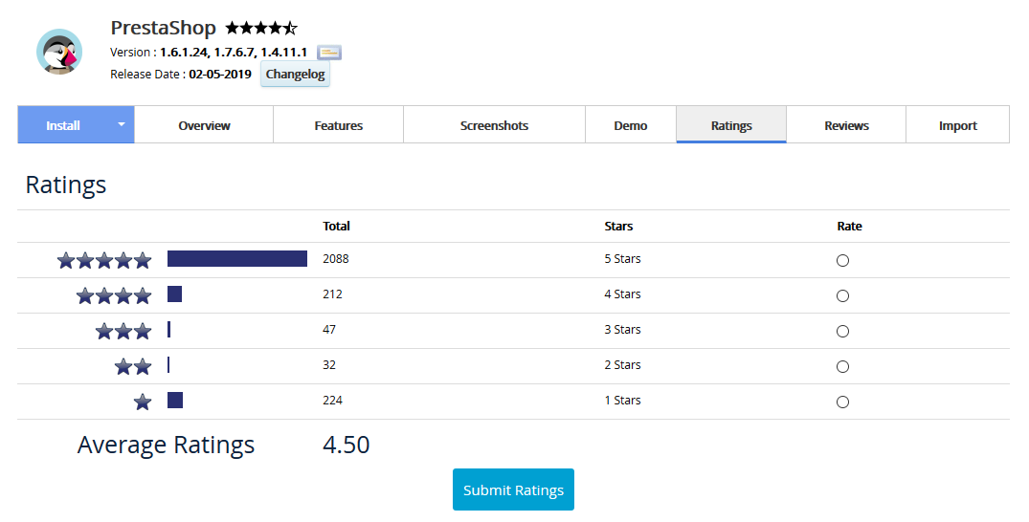Select the 4 Stars rating radio button

(842, 295)
